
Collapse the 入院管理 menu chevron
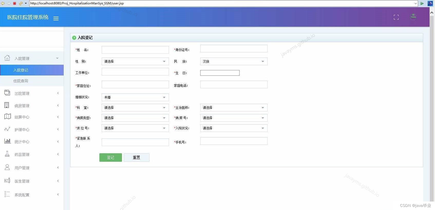click(x=57, y=58)
